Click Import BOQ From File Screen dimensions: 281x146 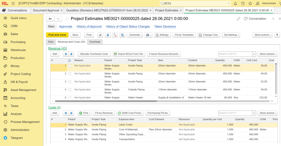(128, 54)
